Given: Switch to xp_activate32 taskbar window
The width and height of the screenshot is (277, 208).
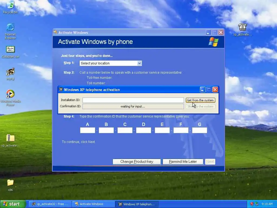Looking at the screenshot, I should point(50,204).
